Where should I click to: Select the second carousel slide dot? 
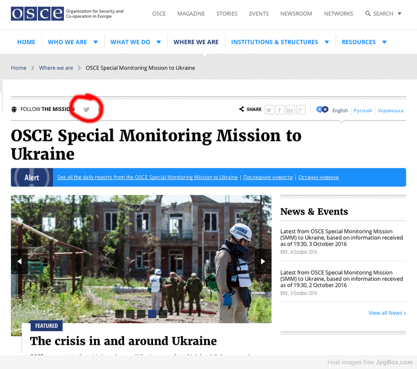coord(130,314)
